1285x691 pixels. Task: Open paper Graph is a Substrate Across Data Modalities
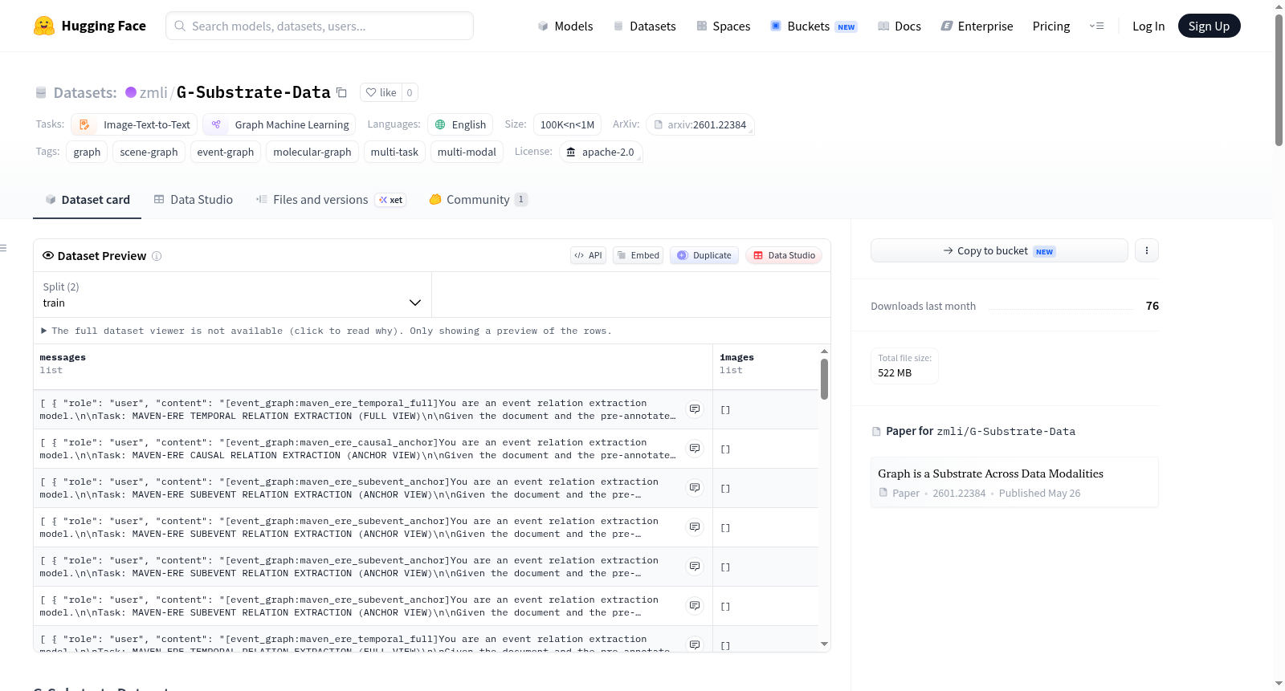(x=1014, y=482)
